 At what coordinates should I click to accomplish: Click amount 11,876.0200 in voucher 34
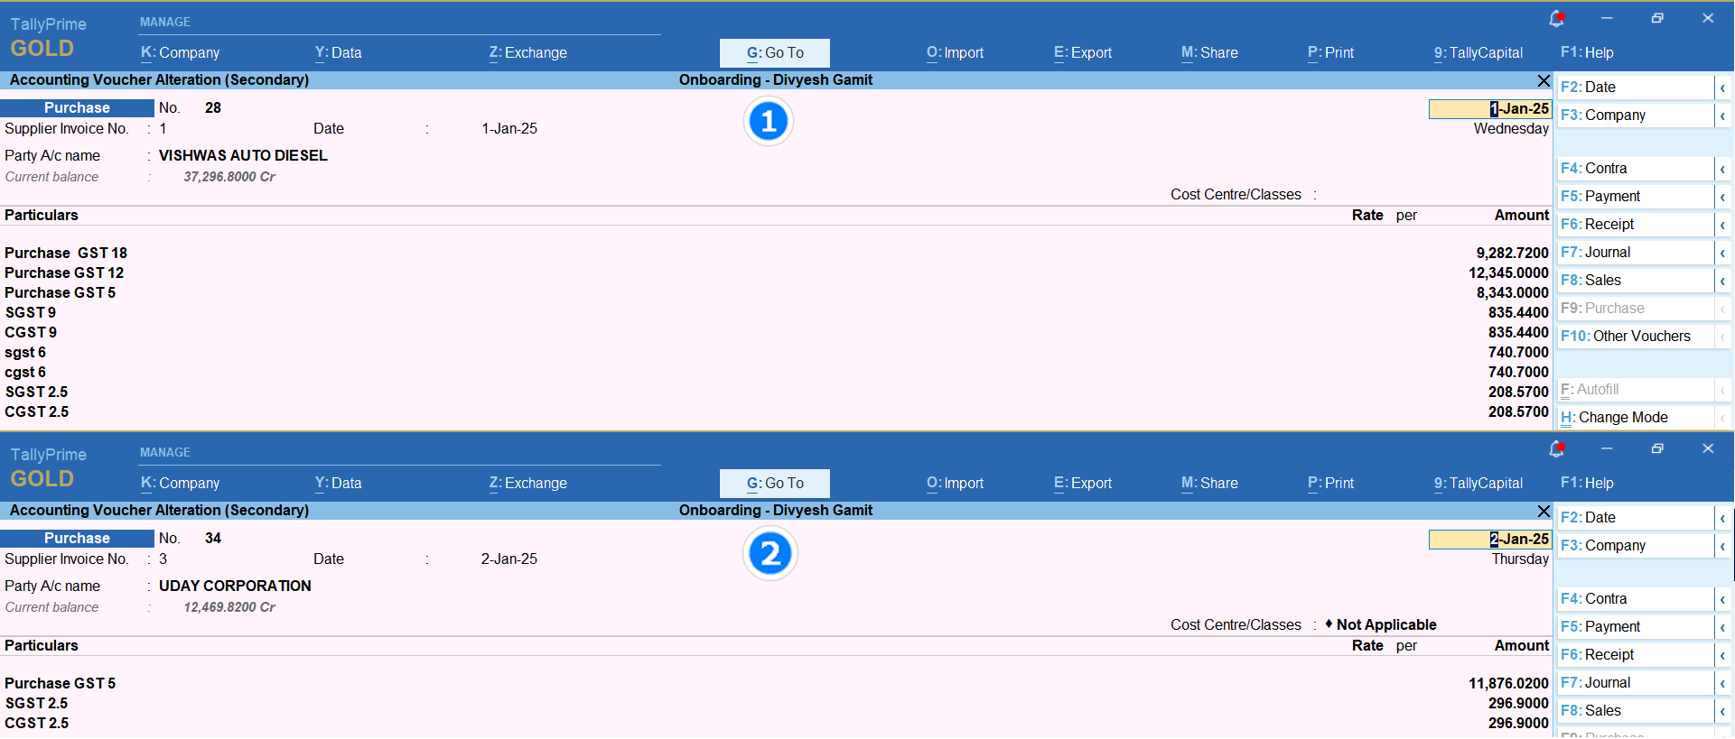pyautogui.click(x=1508, y=684)
